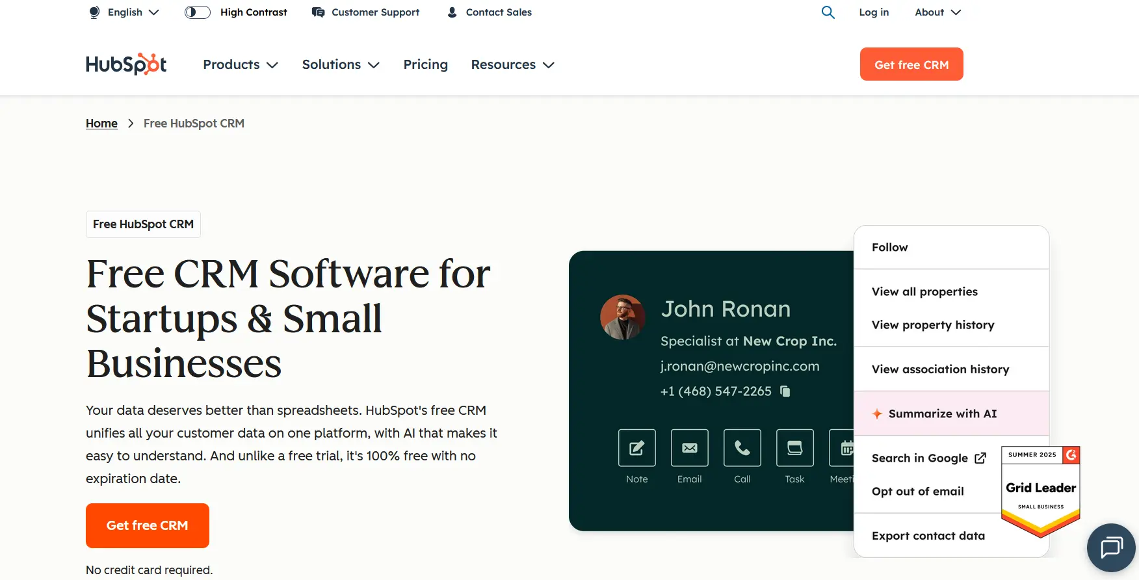Click the j.ronan@newcropinc.com email address
The width and height of the screenshot is (1139, 580).
coord(740,366)
